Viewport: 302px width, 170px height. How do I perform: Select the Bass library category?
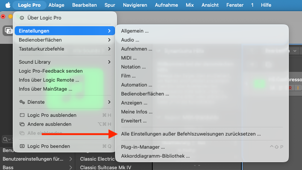click(x=38, y=167)
